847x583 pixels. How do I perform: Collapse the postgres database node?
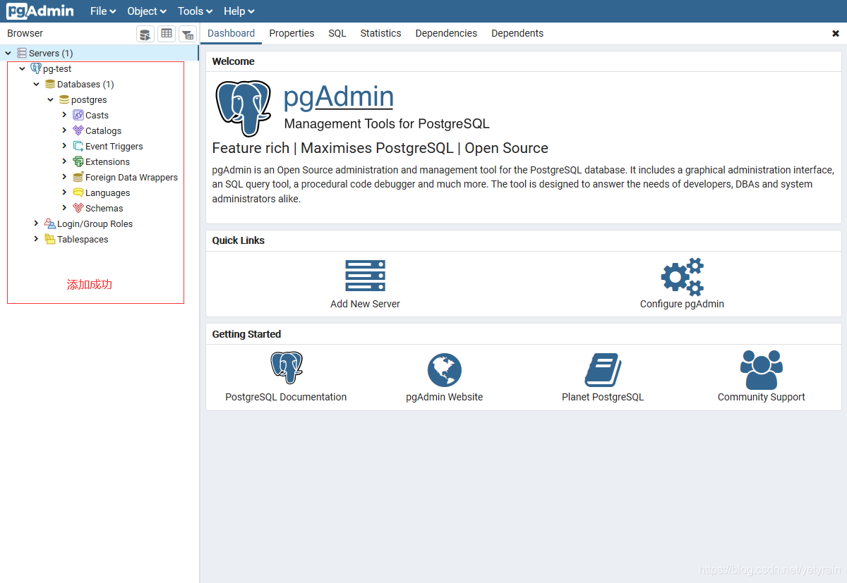(50, 99)
